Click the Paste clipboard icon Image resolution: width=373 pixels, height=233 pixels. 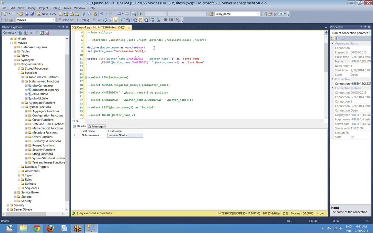95,14
